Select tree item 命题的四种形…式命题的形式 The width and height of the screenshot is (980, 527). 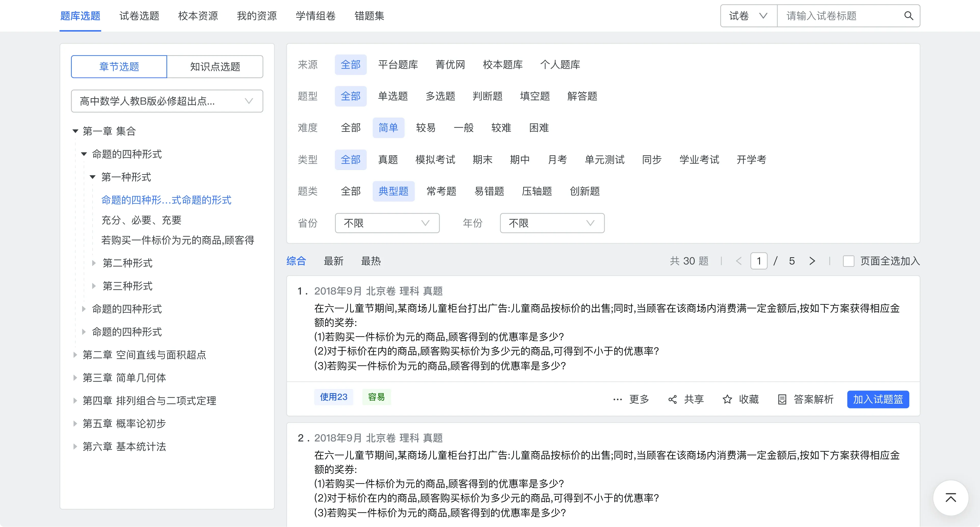coord(166,200)
